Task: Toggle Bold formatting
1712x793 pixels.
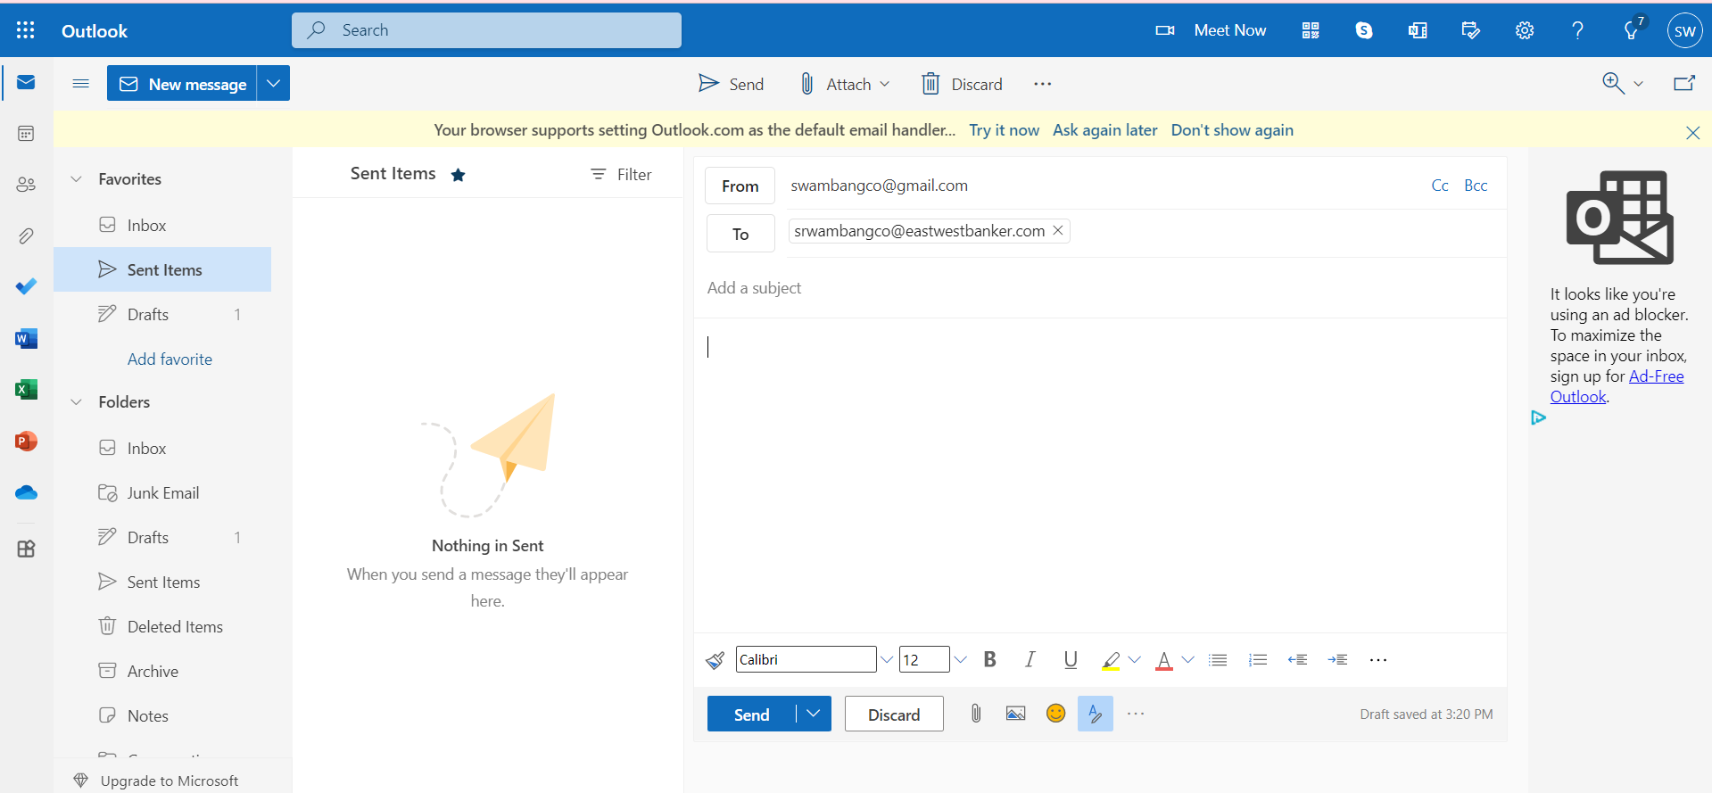Action: coord(989,659)
